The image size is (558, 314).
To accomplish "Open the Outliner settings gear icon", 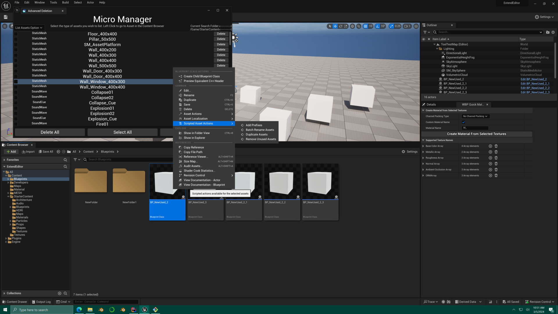I will [553, 32].
